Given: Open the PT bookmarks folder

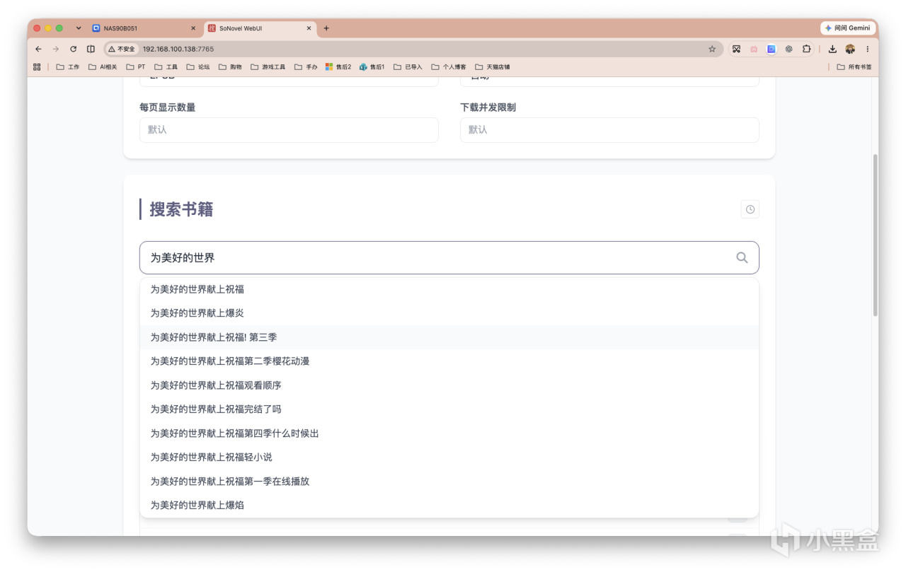Looking at the screenshot, I should tap(135, 66).
